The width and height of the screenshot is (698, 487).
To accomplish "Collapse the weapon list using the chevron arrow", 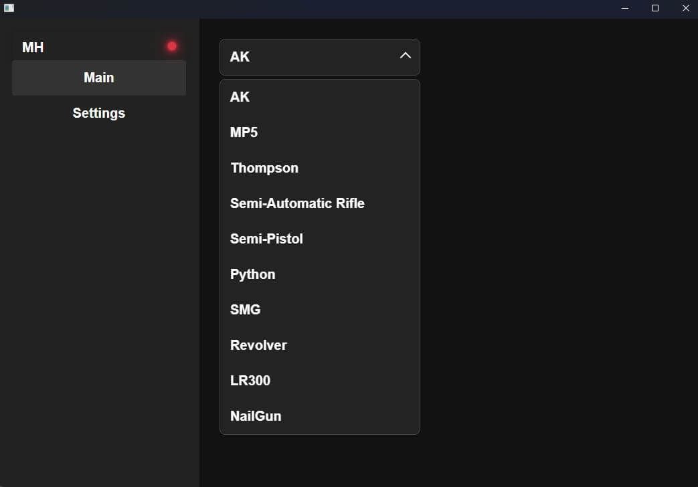I will point(405,56).
